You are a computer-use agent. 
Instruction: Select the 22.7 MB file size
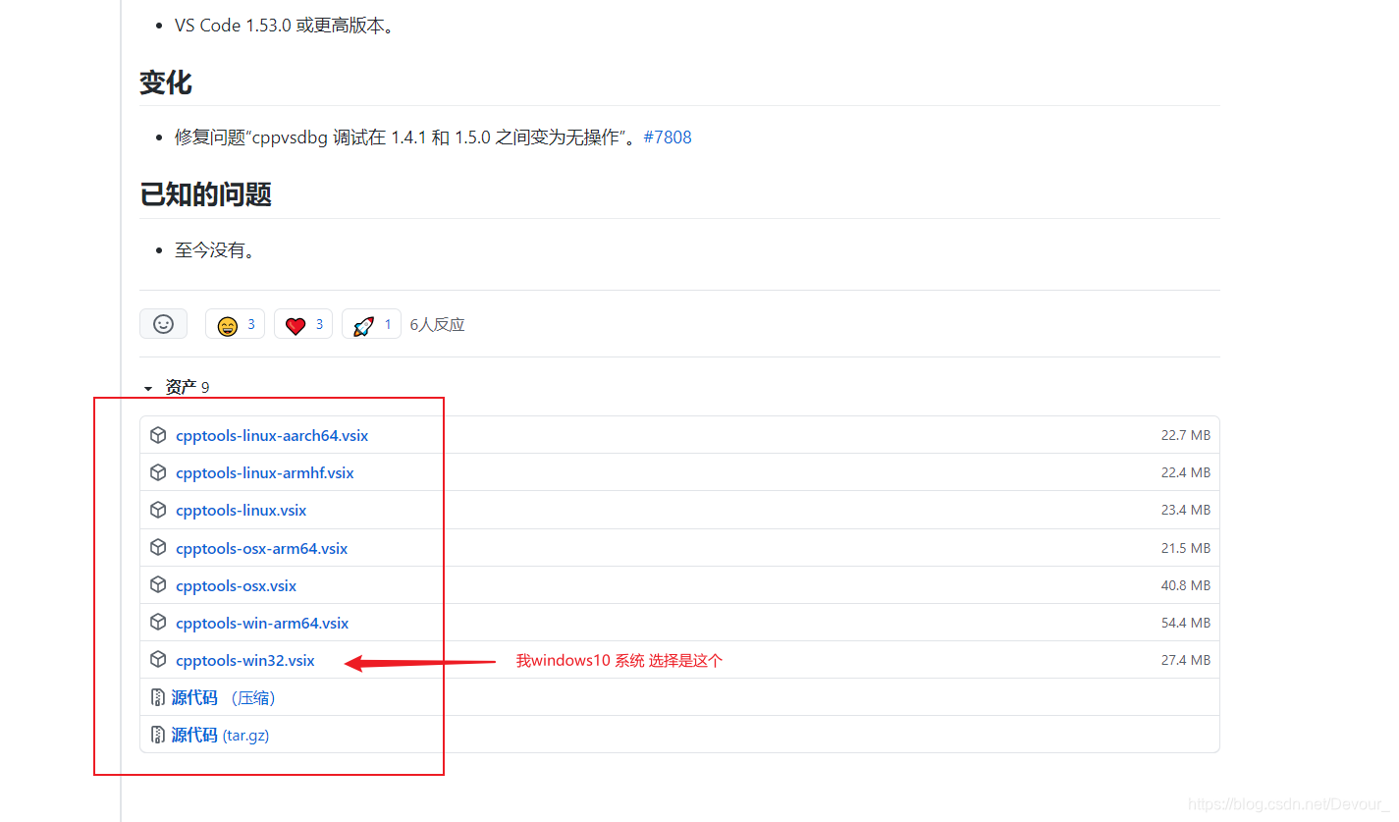1185,435
